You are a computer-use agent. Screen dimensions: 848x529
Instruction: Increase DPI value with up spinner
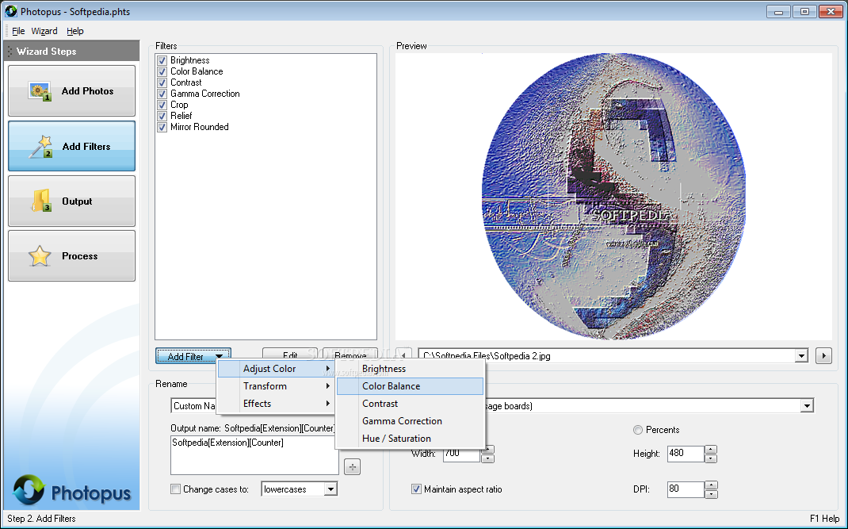[x=711, y=485]
